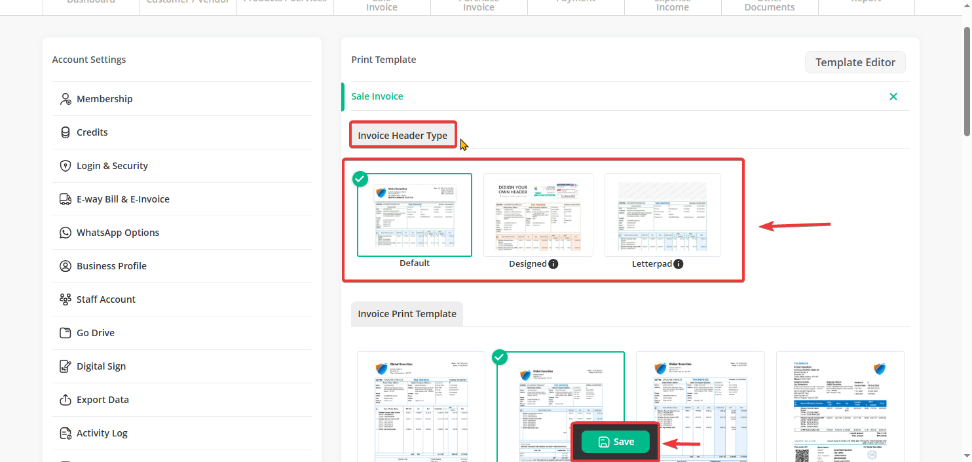Click the info icon next to Designed
Image resolution: width=972 pixels, height=462 pixels.
point(553,264)
